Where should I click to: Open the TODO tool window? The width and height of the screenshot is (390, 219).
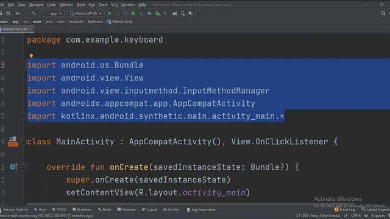(59, 209)
